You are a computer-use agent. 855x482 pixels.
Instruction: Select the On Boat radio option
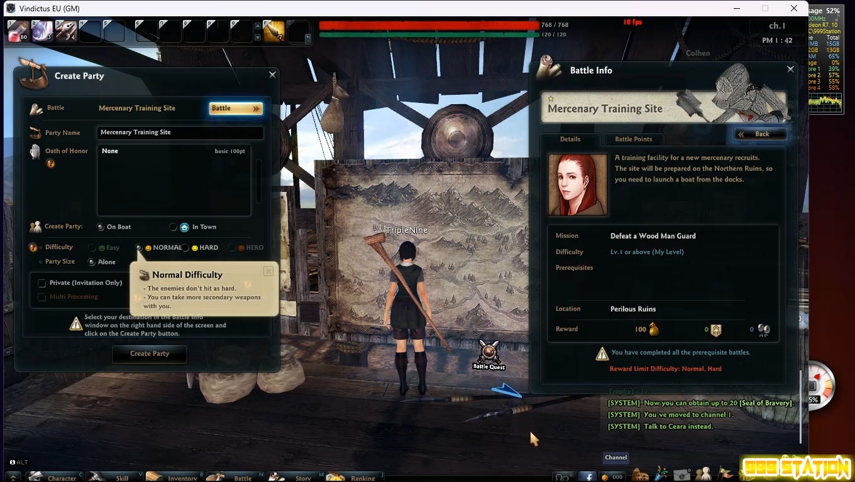[101, 227]
